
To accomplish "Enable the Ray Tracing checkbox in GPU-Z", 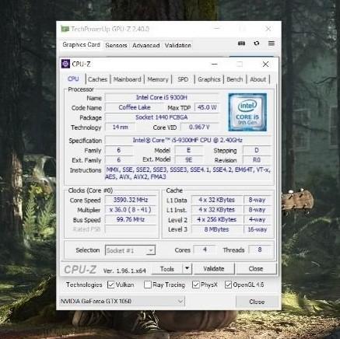I will coord(147,285).
